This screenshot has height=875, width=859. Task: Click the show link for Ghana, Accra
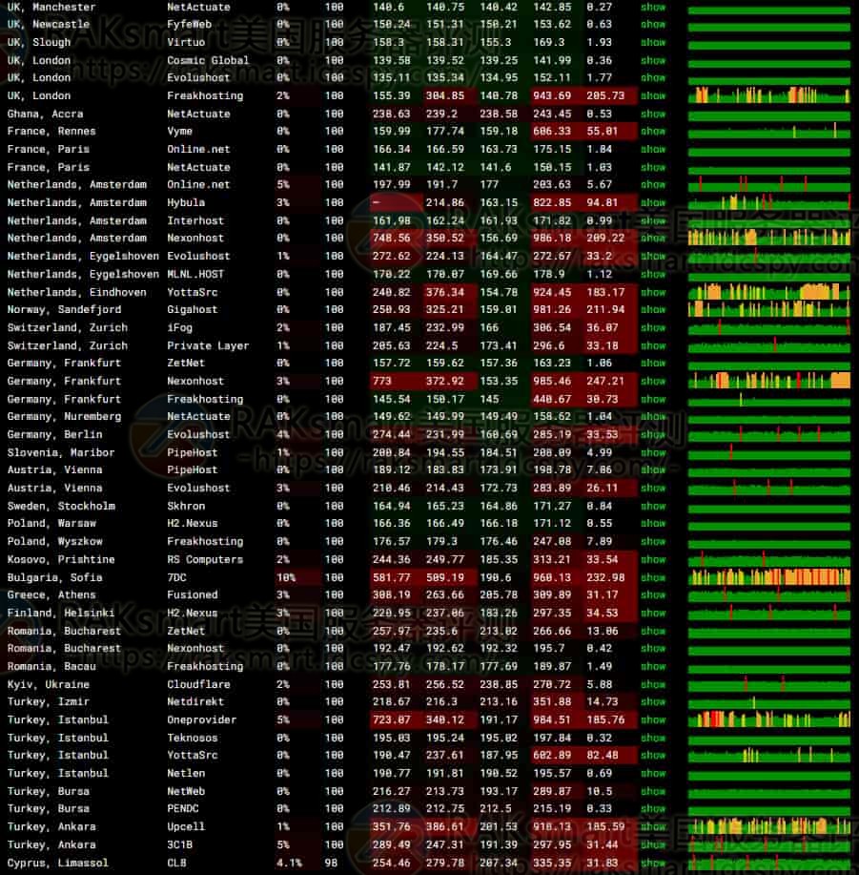click(653, 114)
